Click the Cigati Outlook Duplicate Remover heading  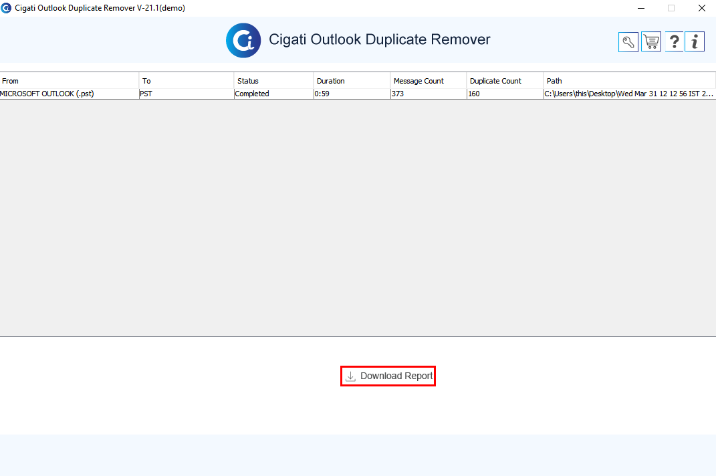pyautogui.click(x=380, y=39)
